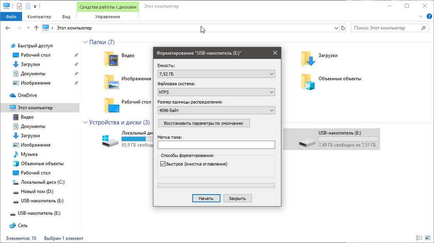Close the format dialog with X
This screenshot has width=434, height=243.
275,53
